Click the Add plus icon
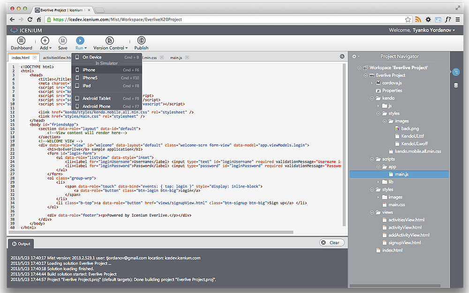 pyautogui.click(x=45, y=40)
